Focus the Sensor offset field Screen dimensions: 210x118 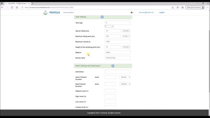pyautogui.click(x=113, y=31)
